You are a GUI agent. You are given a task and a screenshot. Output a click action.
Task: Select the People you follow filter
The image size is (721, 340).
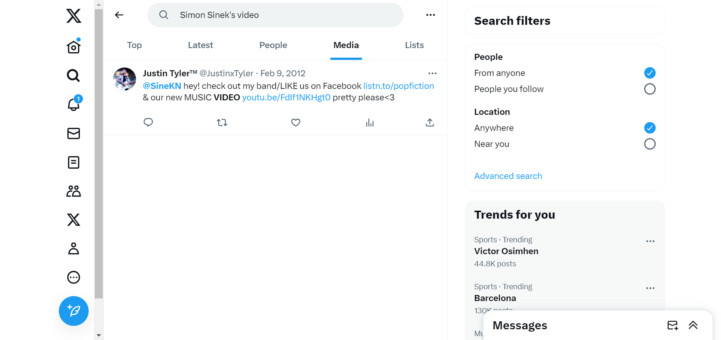(650, 89)
